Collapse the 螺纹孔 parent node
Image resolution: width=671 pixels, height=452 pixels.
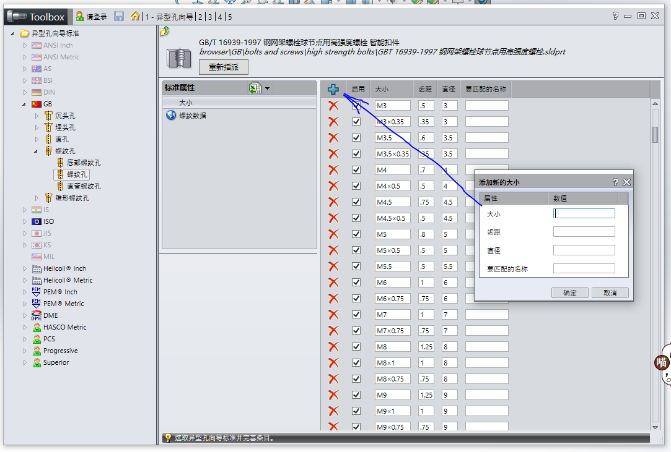[36, 151]
